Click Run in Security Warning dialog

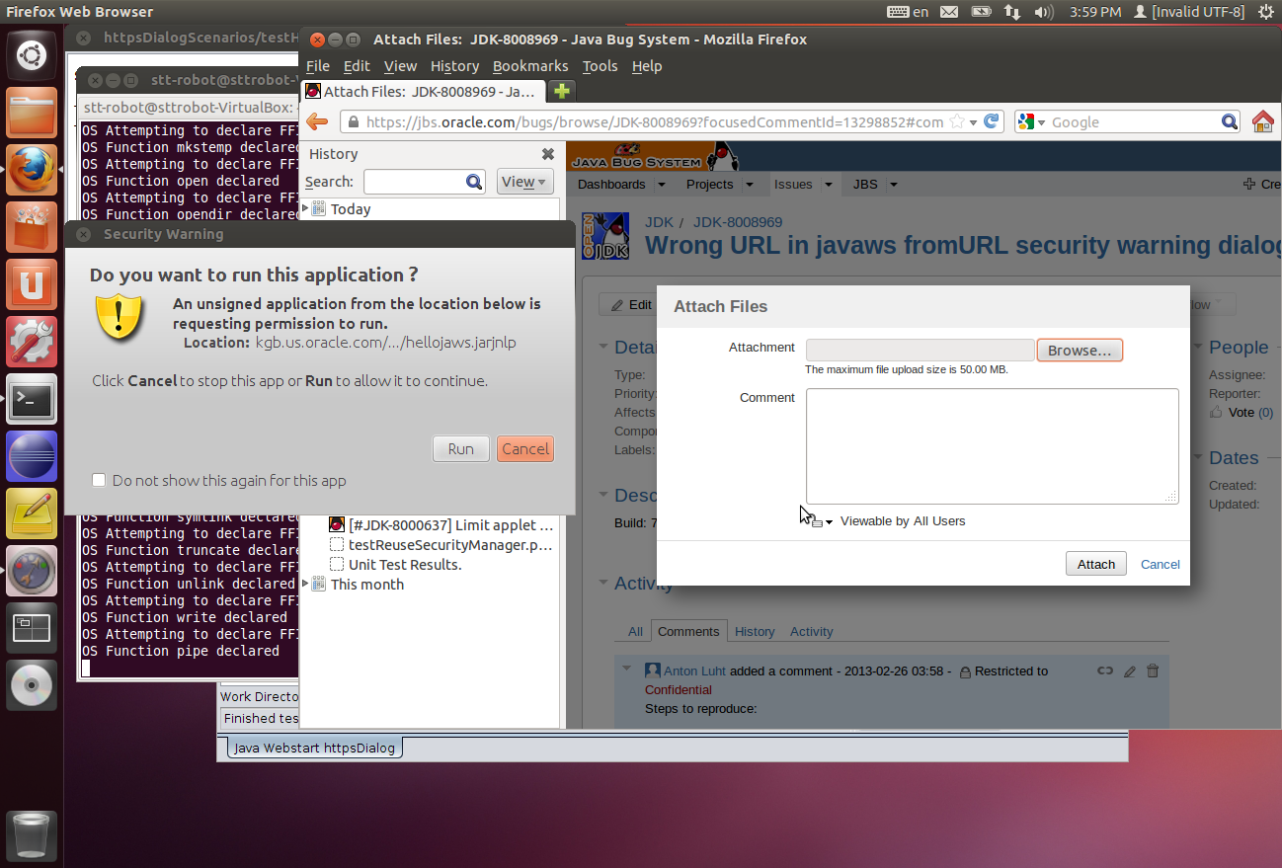(460, 449)
